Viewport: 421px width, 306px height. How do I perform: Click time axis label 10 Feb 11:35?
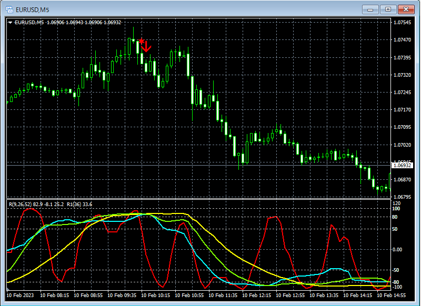click(x=223, y=295)
